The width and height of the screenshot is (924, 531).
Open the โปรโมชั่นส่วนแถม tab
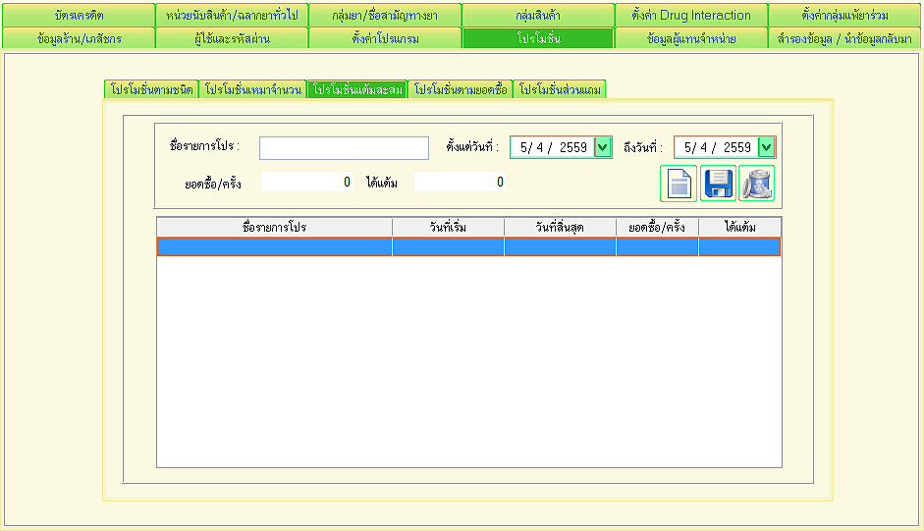[560, 89]
